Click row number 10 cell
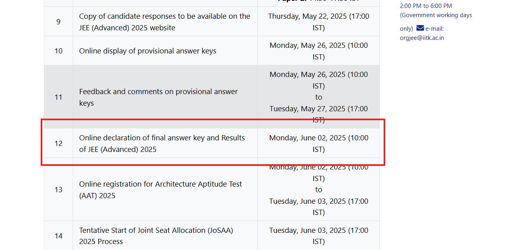530x250 pixels. (x=59, y=51)
